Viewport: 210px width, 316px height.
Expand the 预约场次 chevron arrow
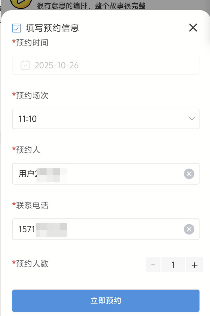click(x=192, y=119)
